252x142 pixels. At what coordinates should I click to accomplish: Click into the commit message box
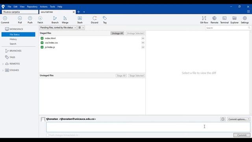pos(148,127)
